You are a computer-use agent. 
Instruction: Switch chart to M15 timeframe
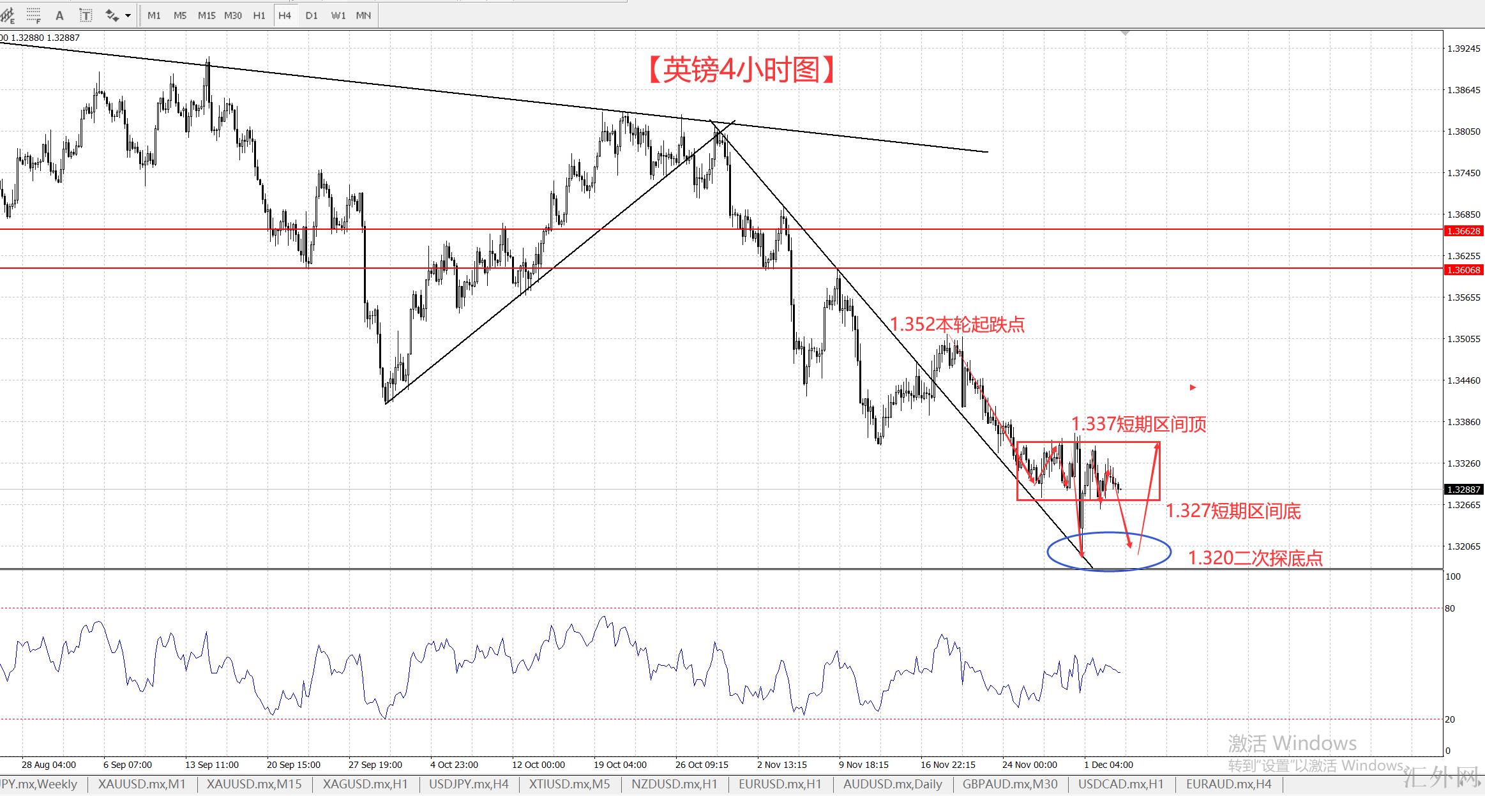(206, 15)
